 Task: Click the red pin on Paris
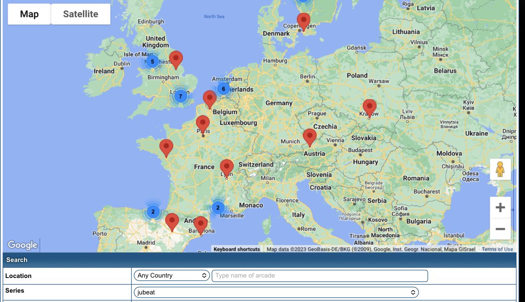pos(203,123)
